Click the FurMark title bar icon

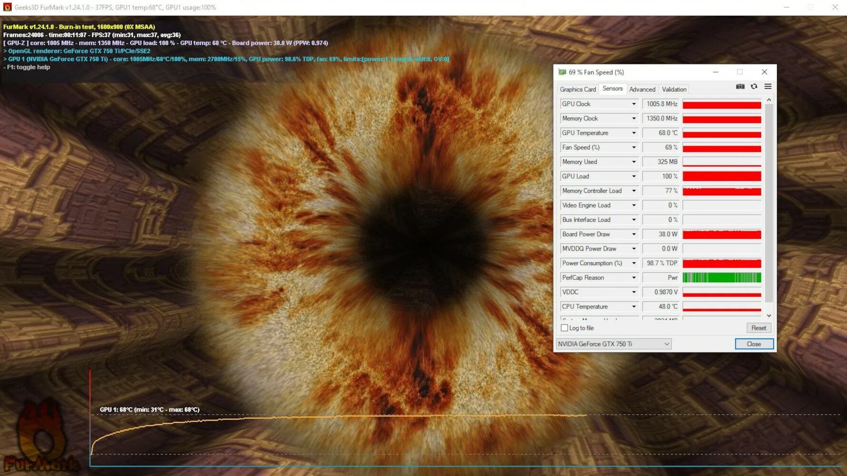[7, 7]
